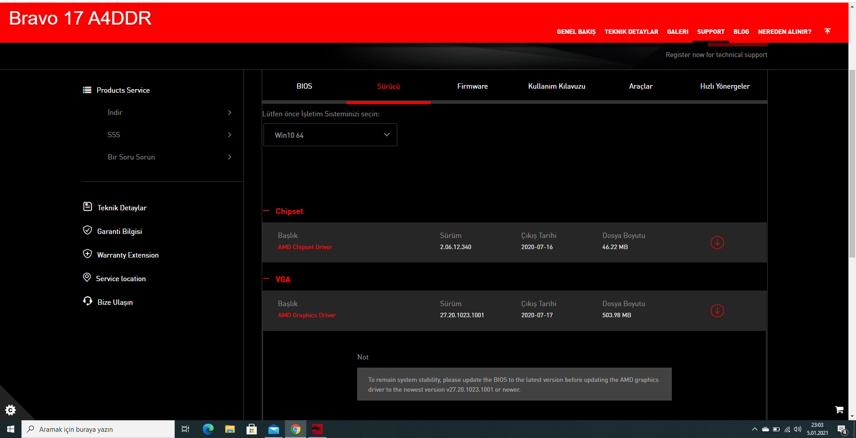The image size is (856, 438).
Task: Click the Products Service list icon
Action: [x=87, y=90]
